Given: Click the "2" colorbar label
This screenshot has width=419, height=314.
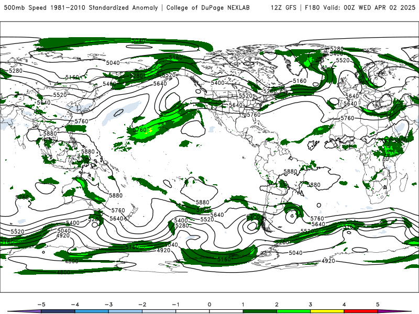Looking at the screenshot, I should click(x=277, y=305).
